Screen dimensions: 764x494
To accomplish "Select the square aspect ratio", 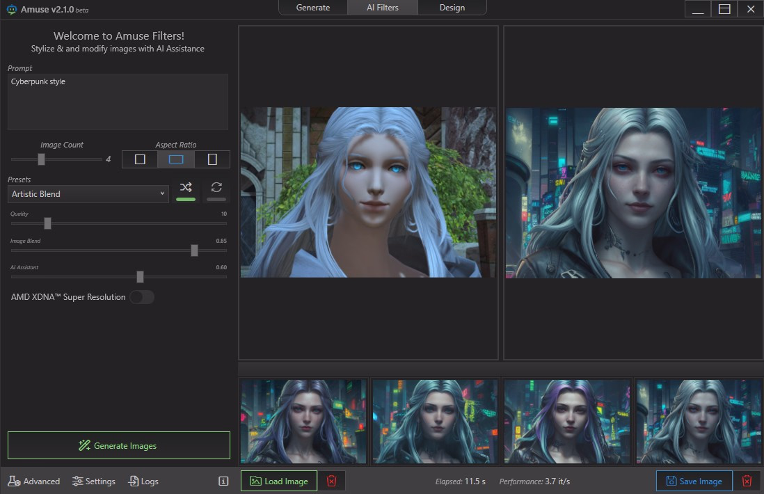I will [x=140, y=159].
